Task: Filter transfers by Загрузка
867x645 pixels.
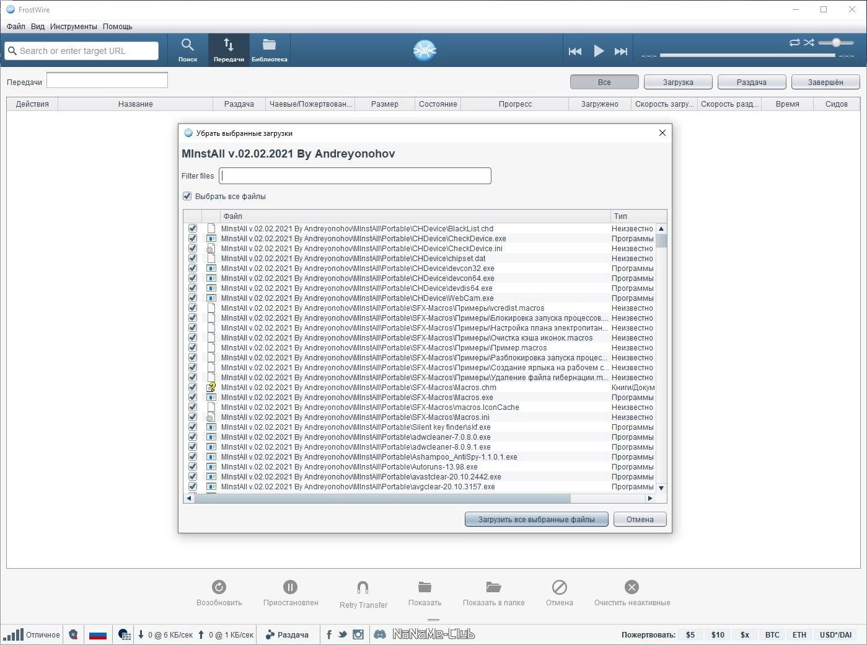Action: [678, 82]
